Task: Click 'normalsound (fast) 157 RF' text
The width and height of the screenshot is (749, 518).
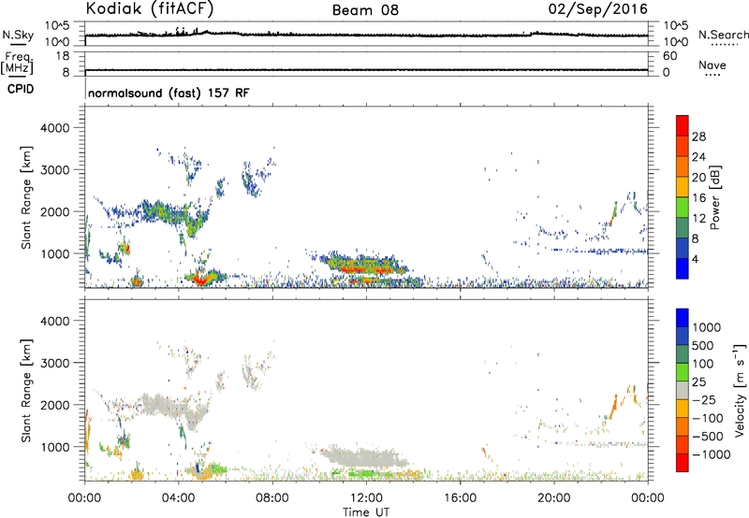Action: (169, 93)
